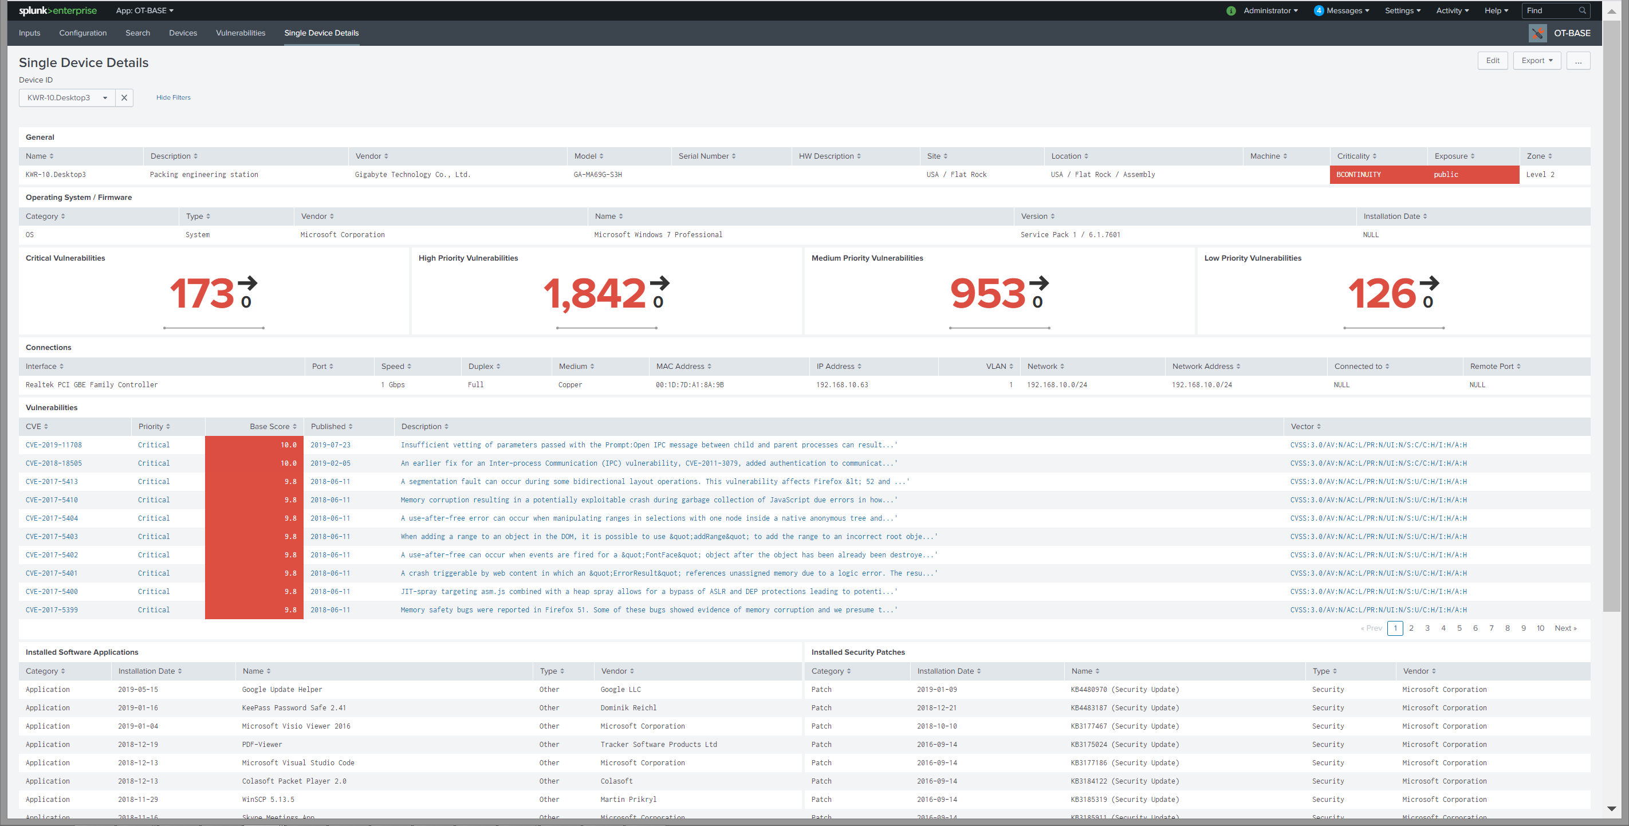Click the page scrollbar up arrow

tap(1611, 11)
